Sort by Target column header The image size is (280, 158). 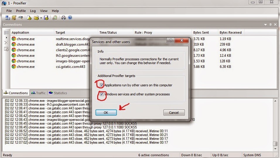pos(76,32)
